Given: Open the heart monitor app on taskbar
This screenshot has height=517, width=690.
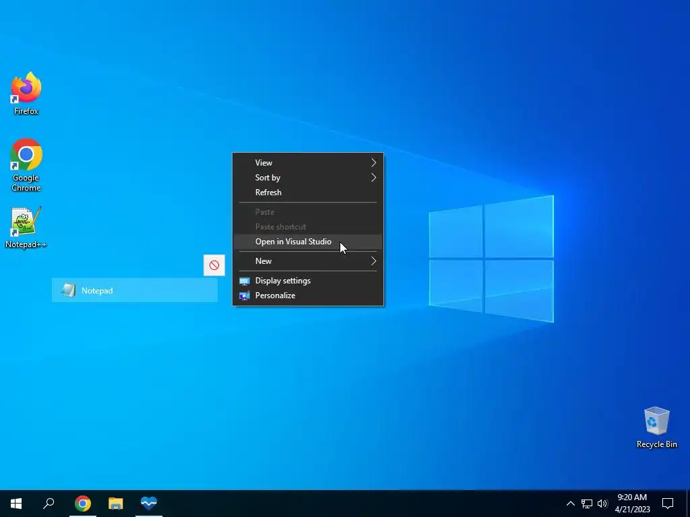Looking at the screenshot, I should pyautogui.click(x=149, y=504).
